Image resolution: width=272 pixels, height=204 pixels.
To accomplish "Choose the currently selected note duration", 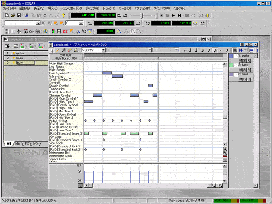I will 215,50.
